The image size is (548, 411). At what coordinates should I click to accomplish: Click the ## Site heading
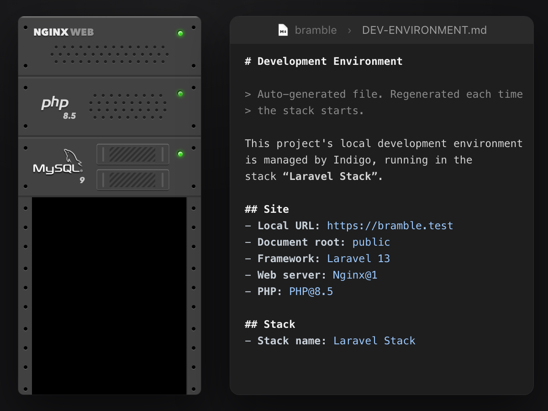click(267, 209)
